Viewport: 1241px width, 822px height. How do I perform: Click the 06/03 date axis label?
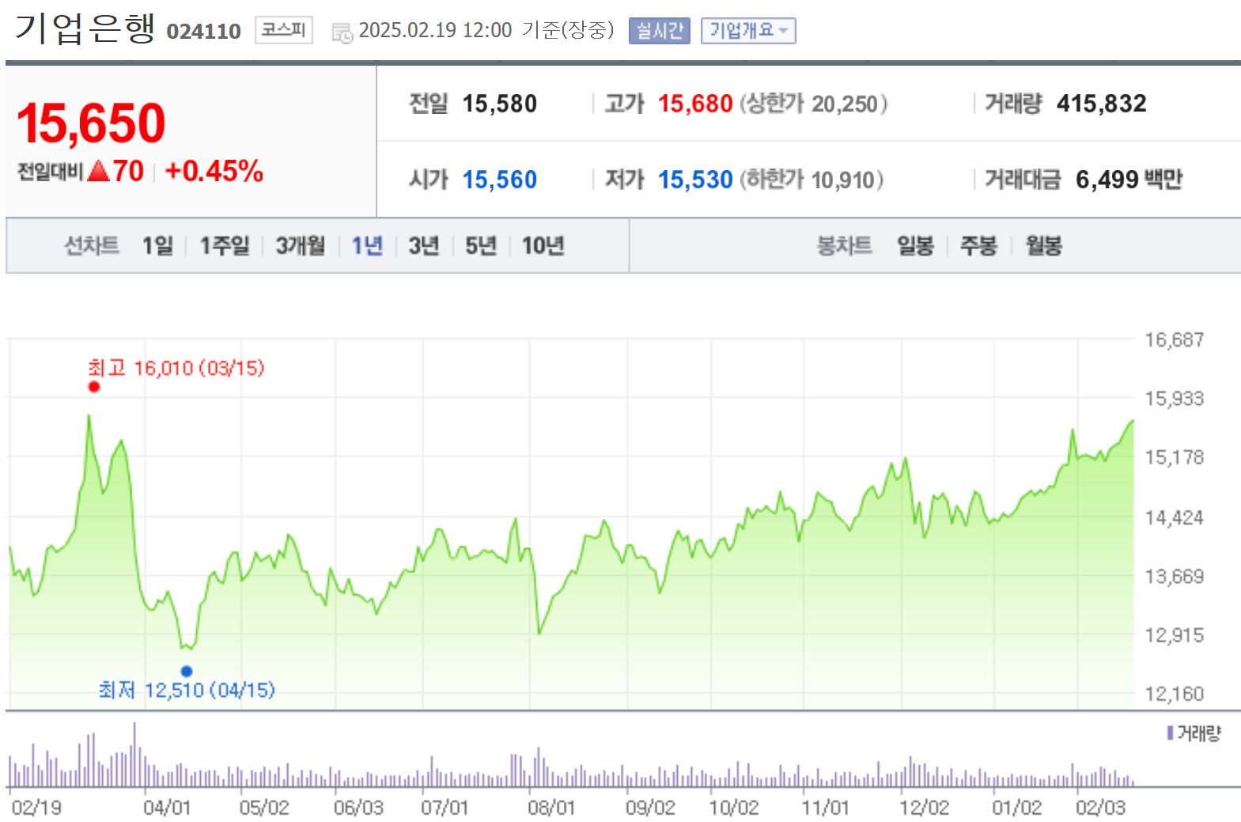[x=358, y=808]
